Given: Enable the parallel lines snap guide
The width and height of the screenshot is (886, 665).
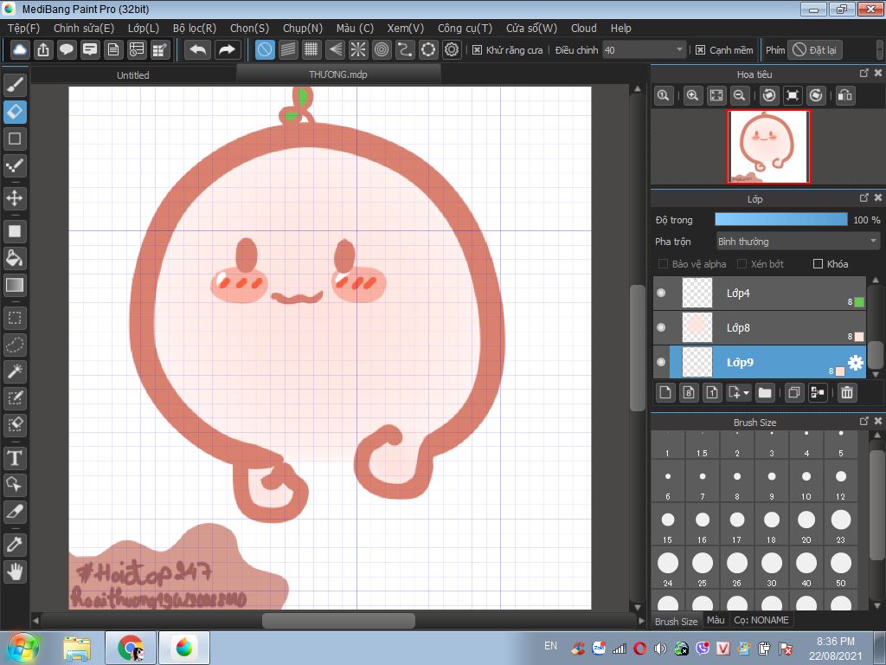Looking at the screenshot, I should (x=288, y=49).
